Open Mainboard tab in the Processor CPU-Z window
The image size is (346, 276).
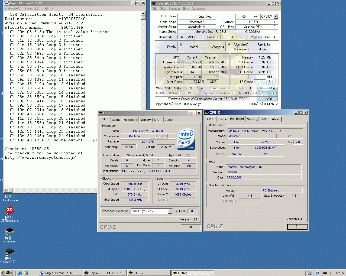click(x=130, y=120)
